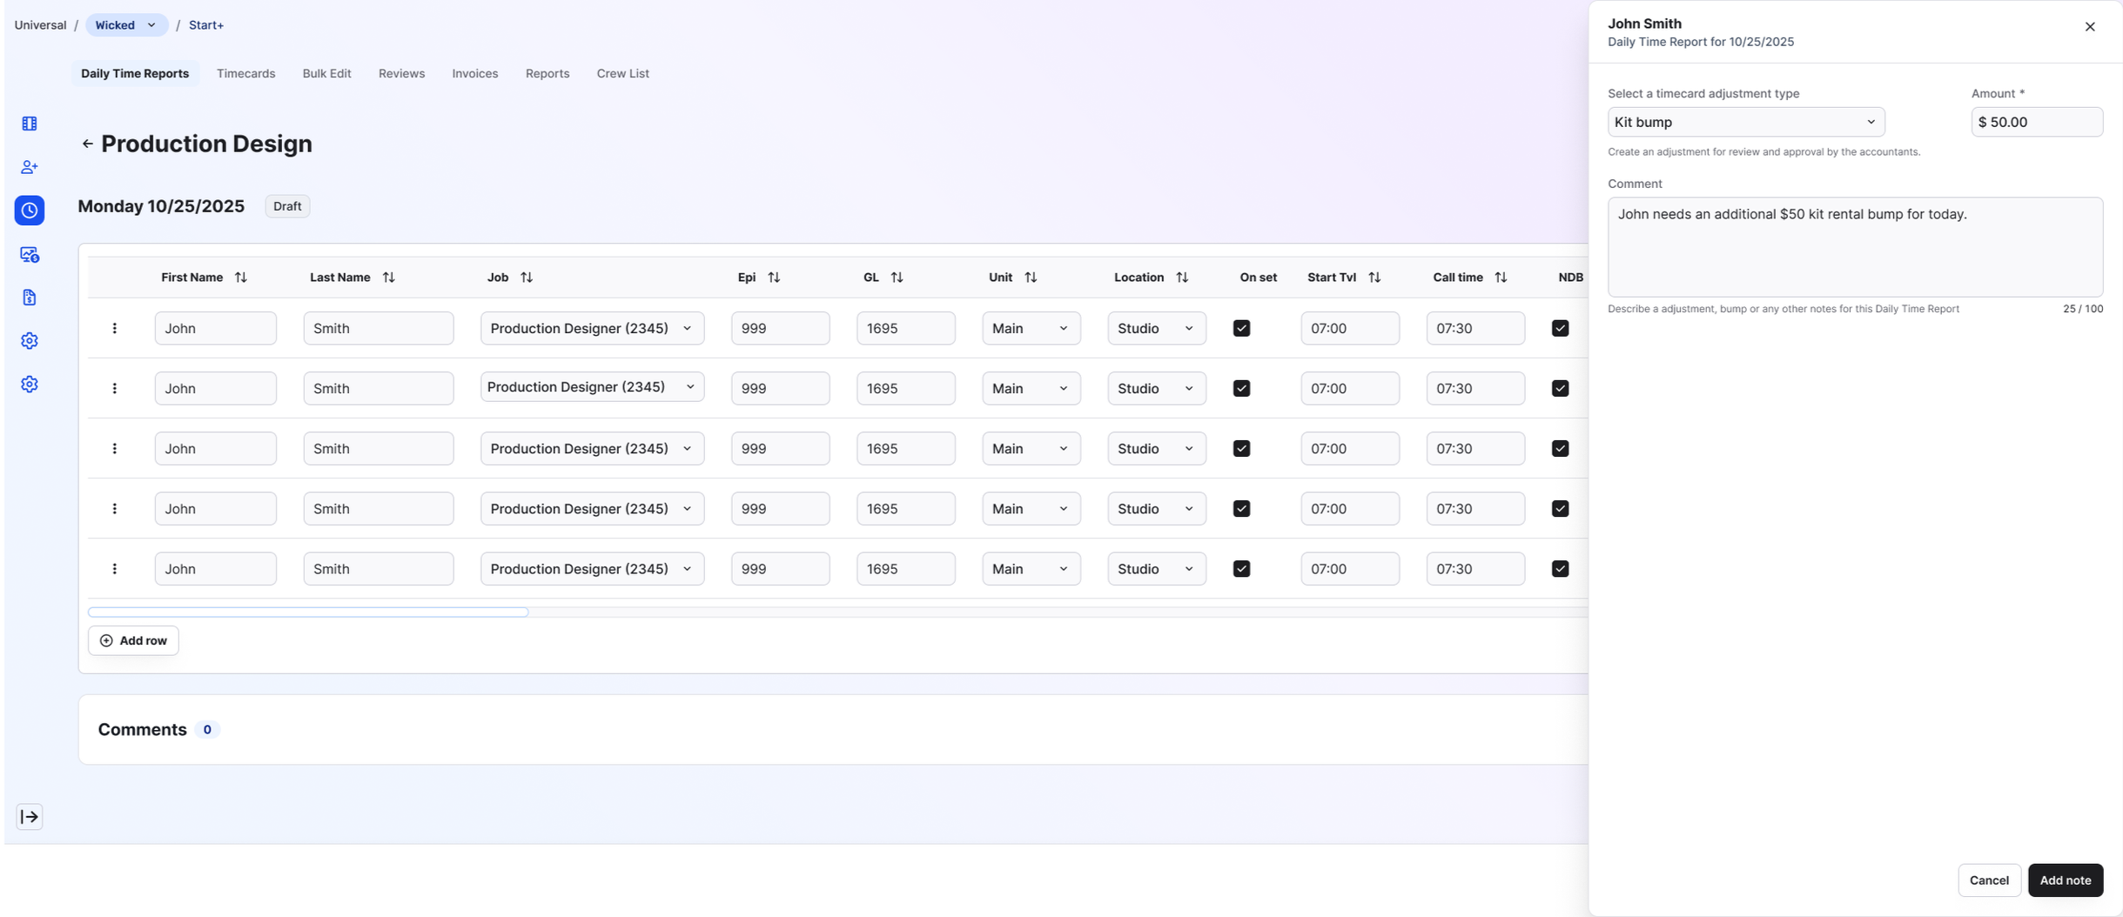Click the Add note button
2123x917 pixels.
[2064, 880]
